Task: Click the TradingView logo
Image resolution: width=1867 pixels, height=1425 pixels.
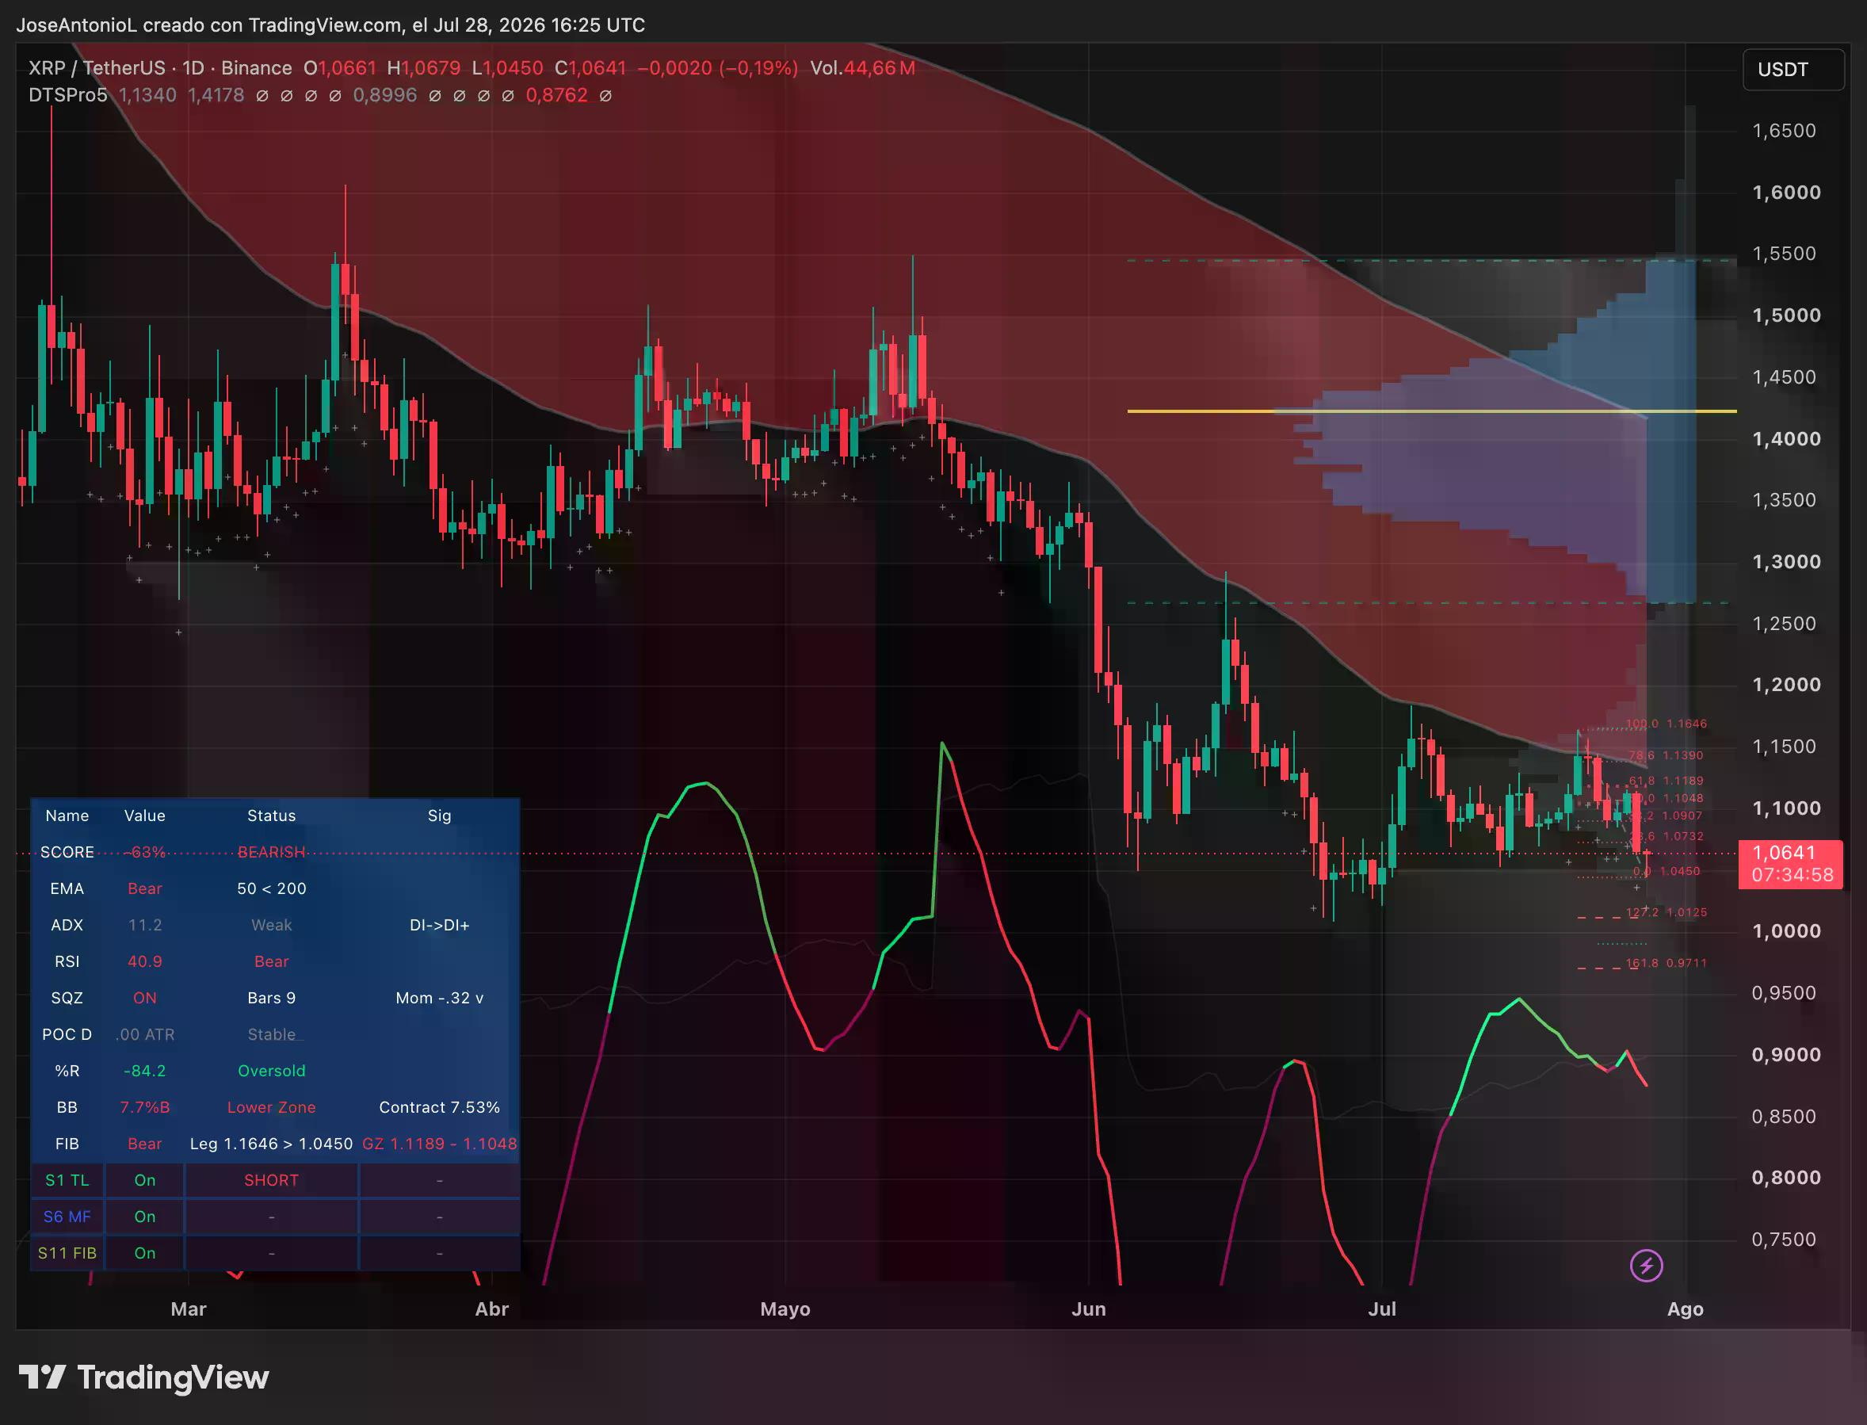Action: 144,1377
